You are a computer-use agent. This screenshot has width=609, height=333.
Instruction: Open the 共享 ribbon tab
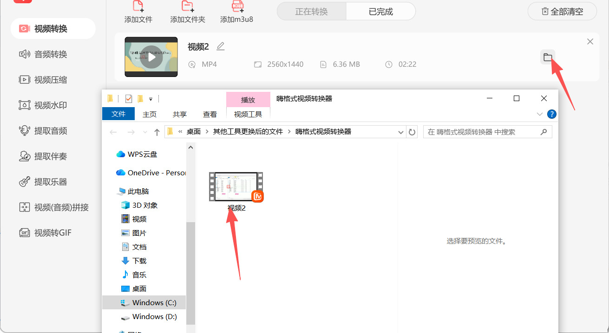click(x=180, y=114)
